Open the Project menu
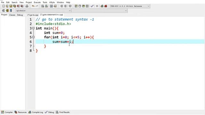Image resolution: width=205 pixels, height=115 pixels. [29, 2]
